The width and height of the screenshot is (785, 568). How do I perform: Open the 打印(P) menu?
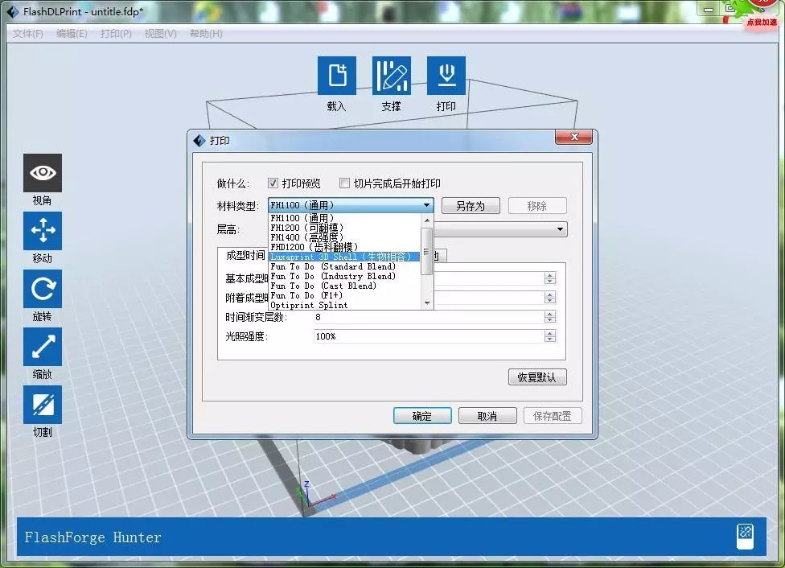point(116,34)
